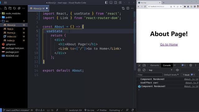Open App.js in the explorer
This screenshot has height=112, width=199.
point(10,29)
